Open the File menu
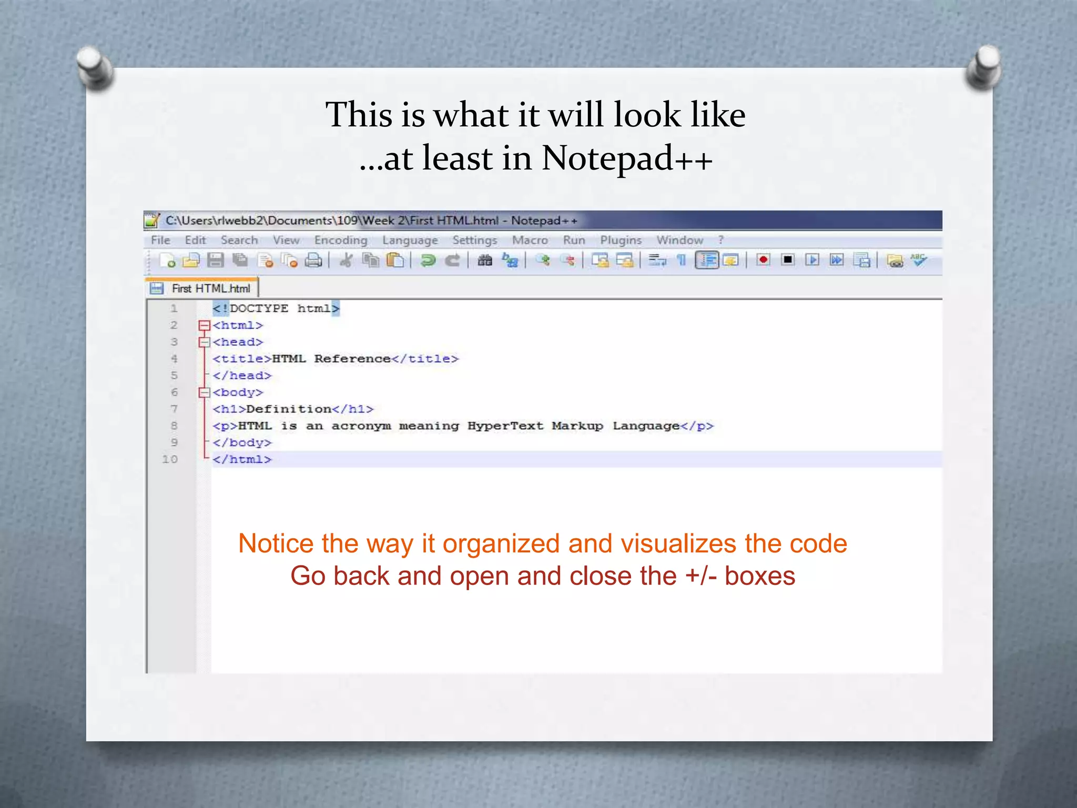 [160, 240]
